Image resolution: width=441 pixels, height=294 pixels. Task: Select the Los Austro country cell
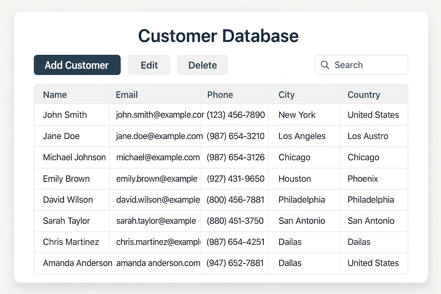pos(374,136)
